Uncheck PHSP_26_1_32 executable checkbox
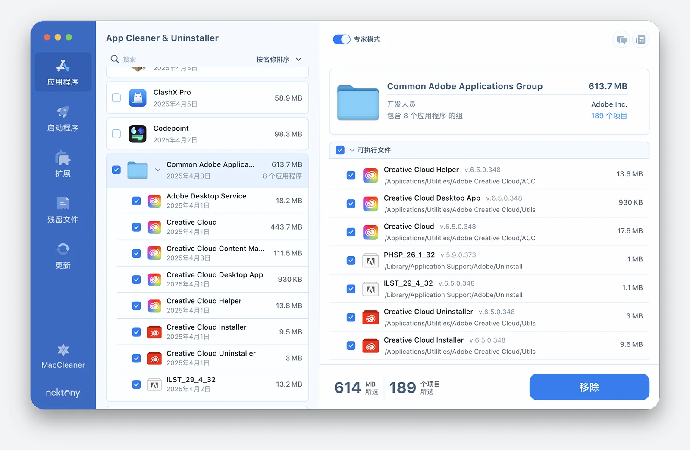Image resolution: width=690 pixels, height=450 pixels. click(351, 261)
